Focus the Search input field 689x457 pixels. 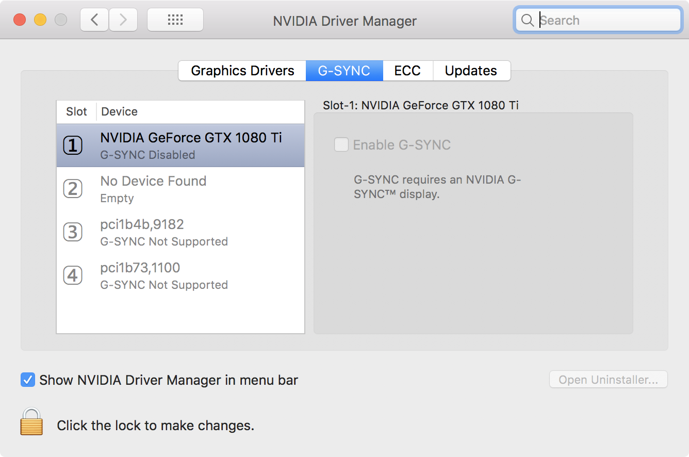pos(606,20)
